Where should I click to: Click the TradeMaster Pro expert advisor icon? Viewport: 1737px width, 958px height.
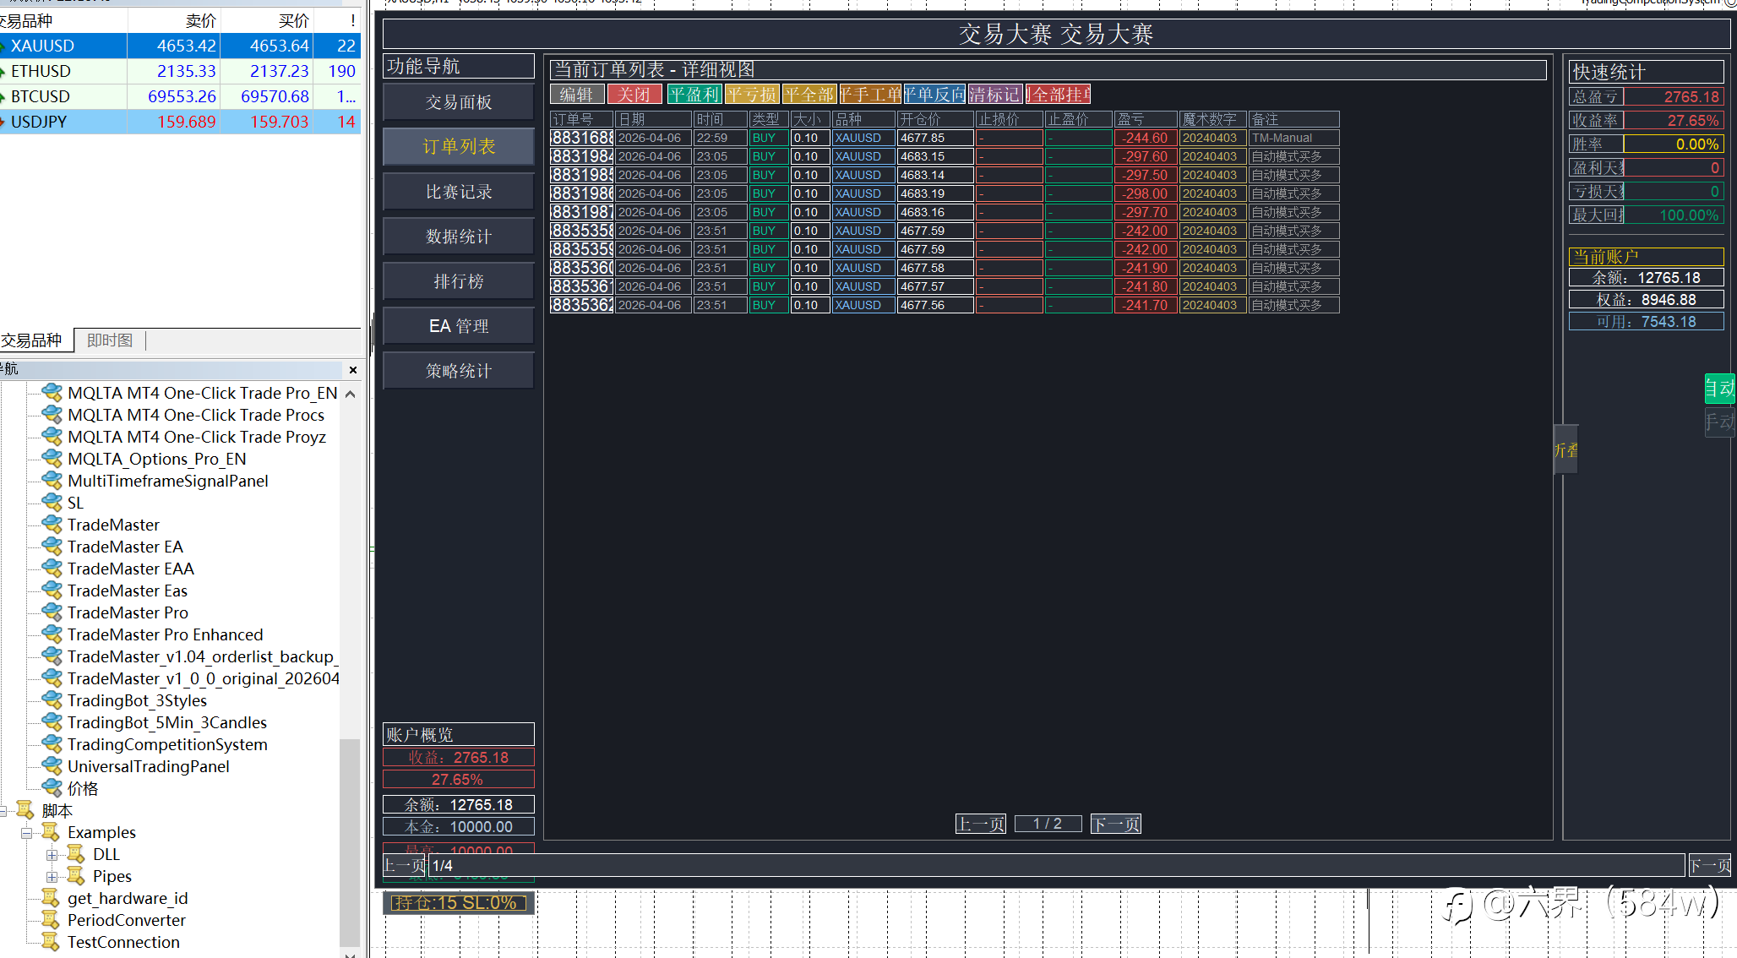[52, 612]
